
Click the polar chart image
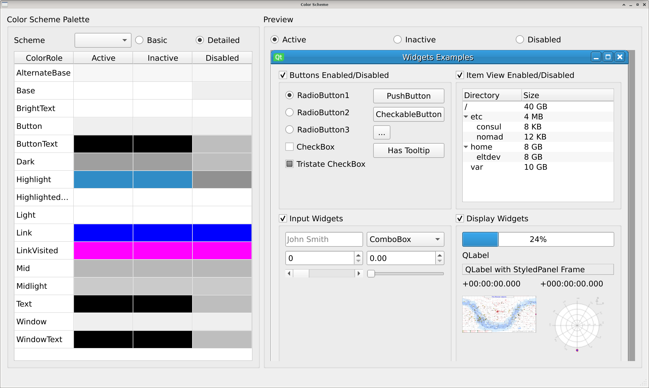click(x=577, y=325)
